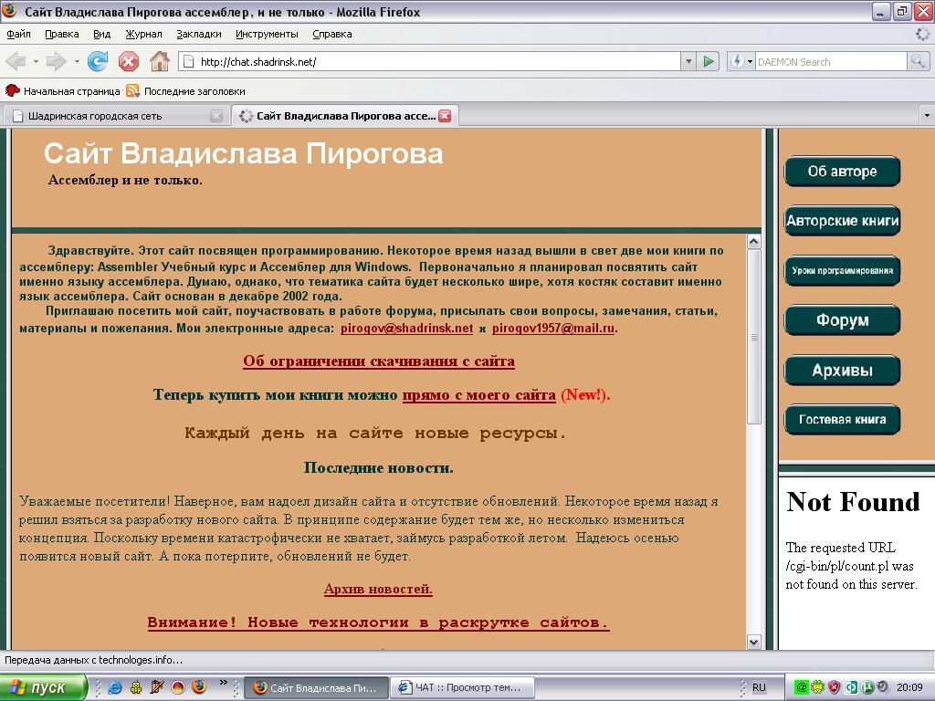935x701 pixels.
Task: Click the green @ tray icon
Action: click(802, 687)
